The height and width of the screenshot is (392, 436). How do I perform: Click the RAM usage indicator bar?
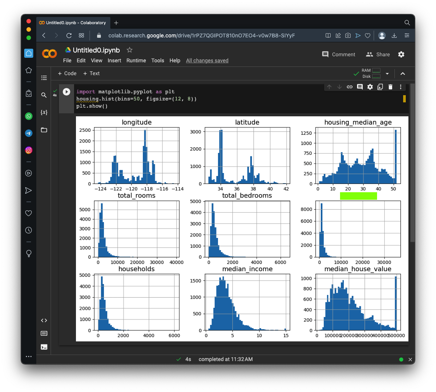[376, 71]
